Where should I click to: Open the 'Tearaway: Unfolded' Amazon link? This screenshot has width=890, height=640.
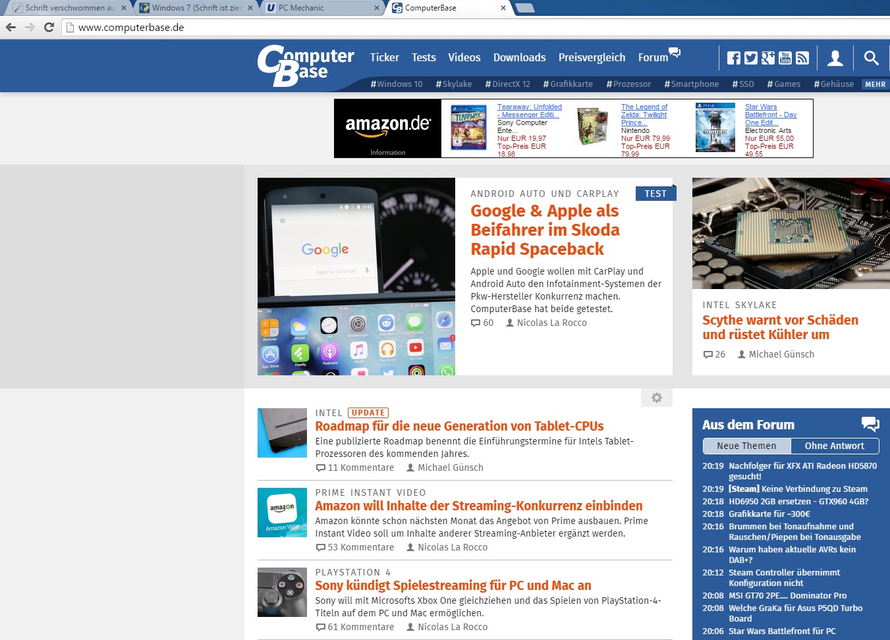click(530, 111)
